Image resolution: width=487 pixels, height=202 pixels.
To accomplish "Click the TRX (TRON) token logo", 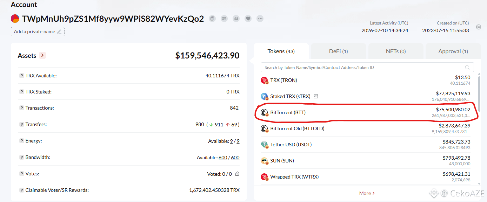I will (264, 80).
